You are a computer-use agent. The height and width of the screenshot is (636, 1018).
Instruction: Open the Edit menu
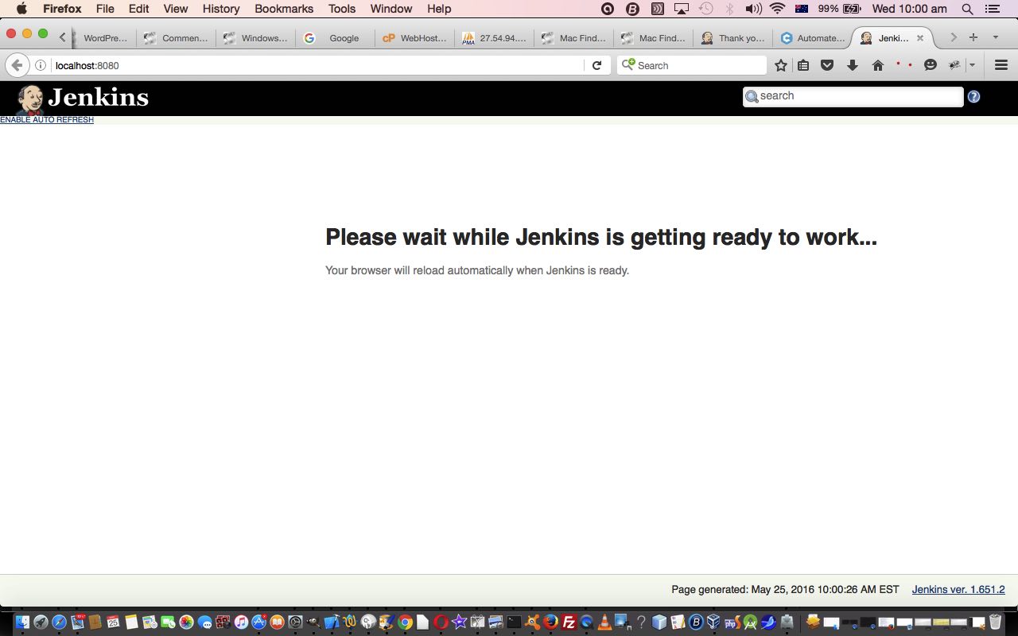click(x=138, y=9)
